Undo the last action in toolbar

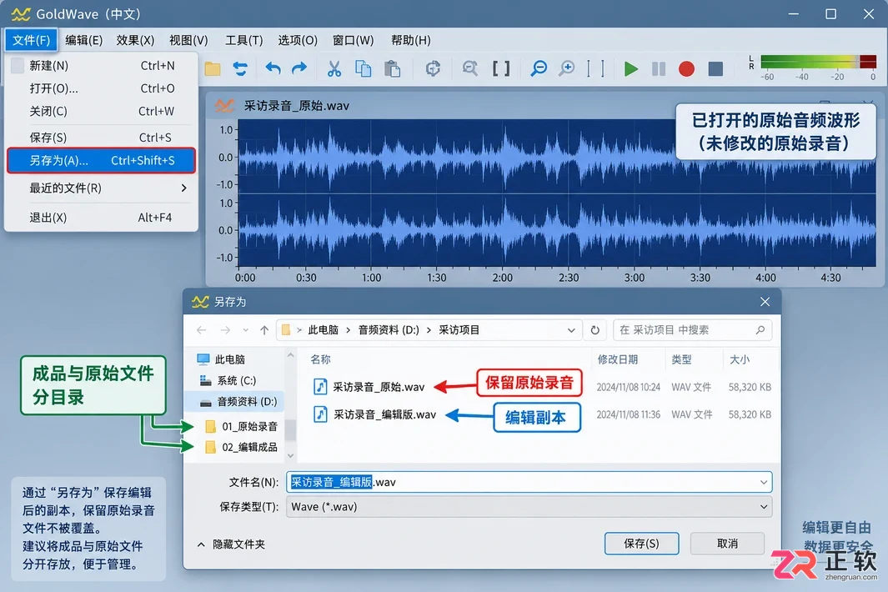273,69
